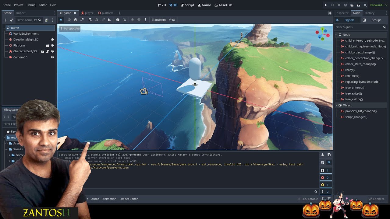Collapse the Node signals category
The width and height of the screenshot is (390, 219).
(337, 35)
